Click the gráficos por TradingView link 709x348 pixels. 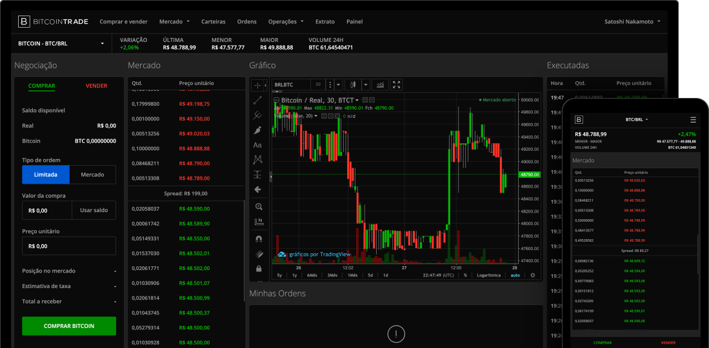pyautogui.click(x=314, y=254)
